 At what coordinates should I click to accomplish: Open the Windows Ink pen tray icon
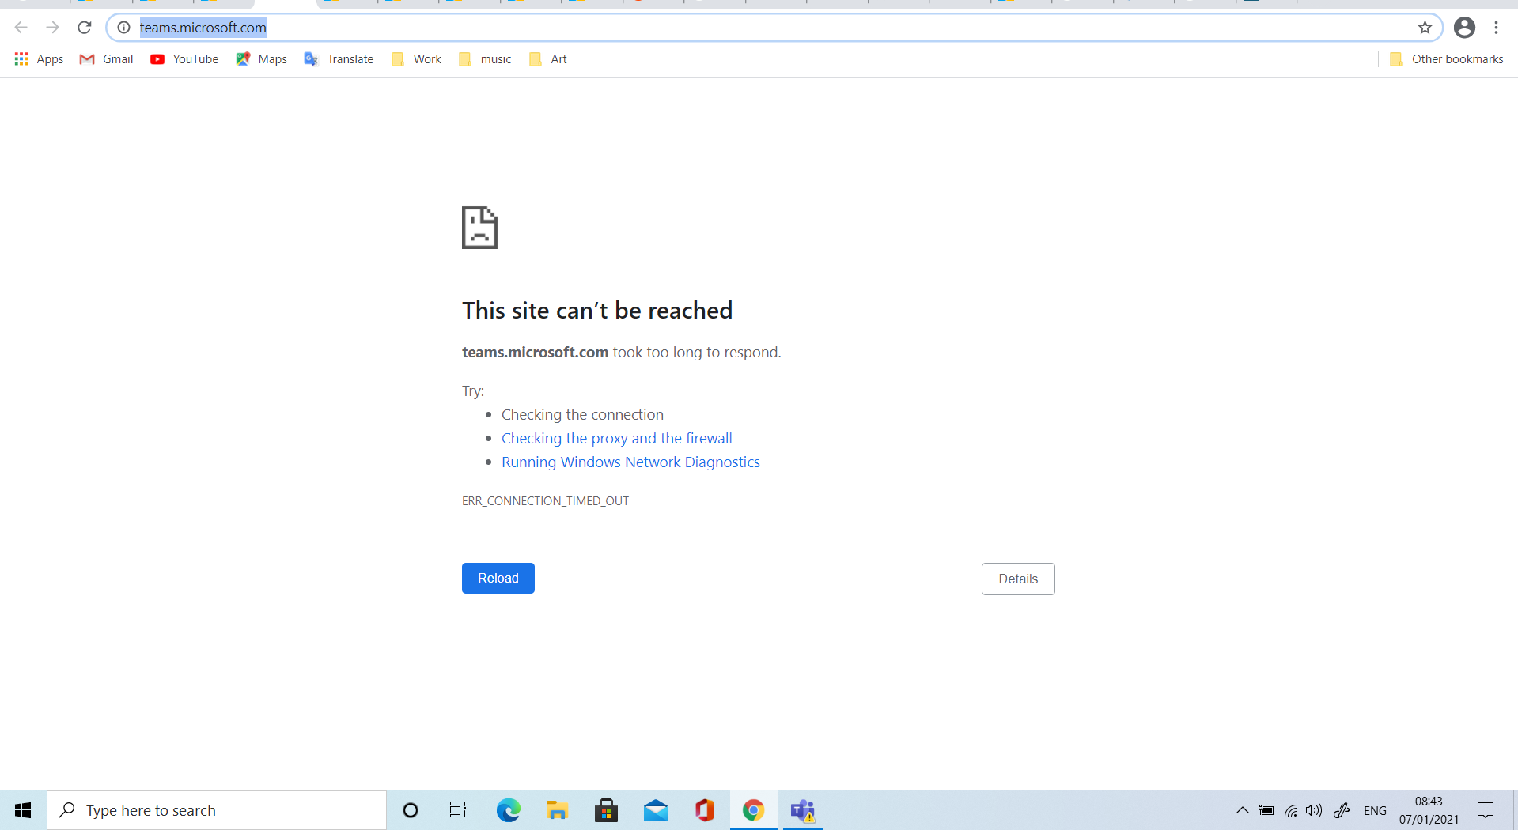[x=1342, y=810]
